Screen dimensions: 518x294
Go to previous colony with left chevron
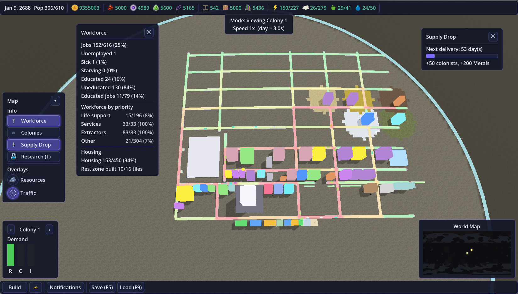click(x=11, y=230)
